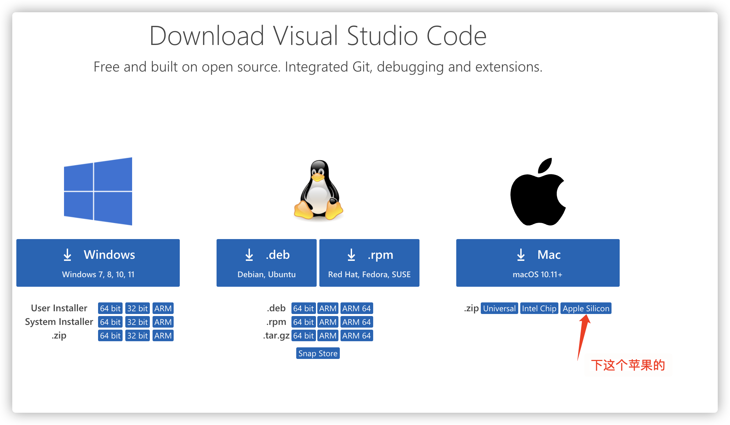The image size is (730, 425).
Task: Click the Apple logo icon
Action: click(x=538, y=192)
